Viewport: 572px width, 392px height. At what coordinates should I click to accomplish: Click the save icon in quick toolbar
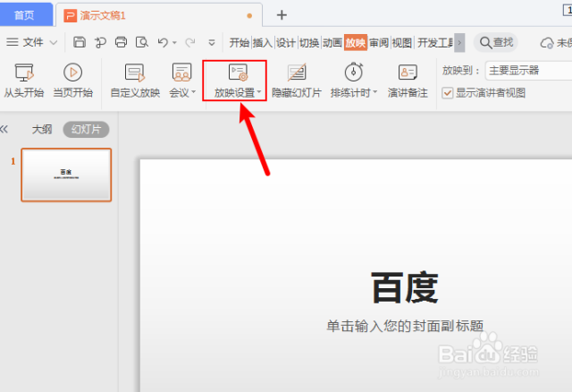point(80,42)
